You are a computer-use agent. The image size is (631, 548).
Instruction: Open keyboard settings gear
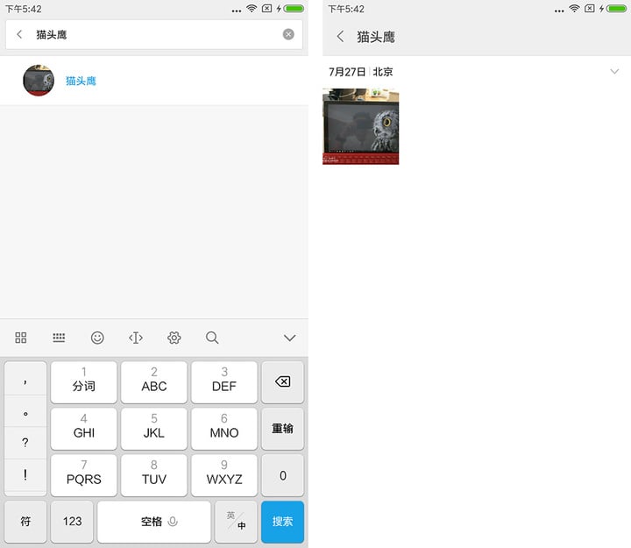pyautogui.click(x=174, y=338)
